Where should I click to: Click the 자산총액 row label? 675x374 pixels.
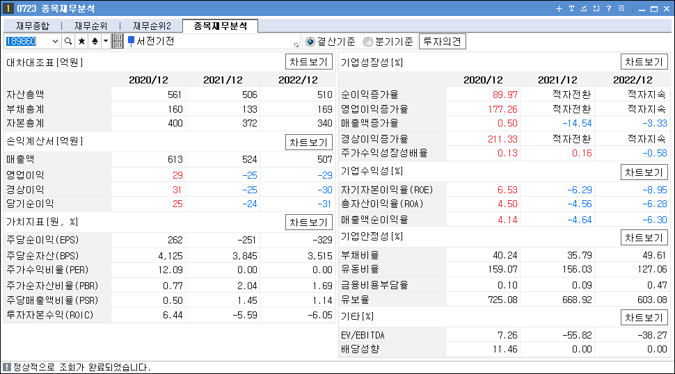pos(25,95)
